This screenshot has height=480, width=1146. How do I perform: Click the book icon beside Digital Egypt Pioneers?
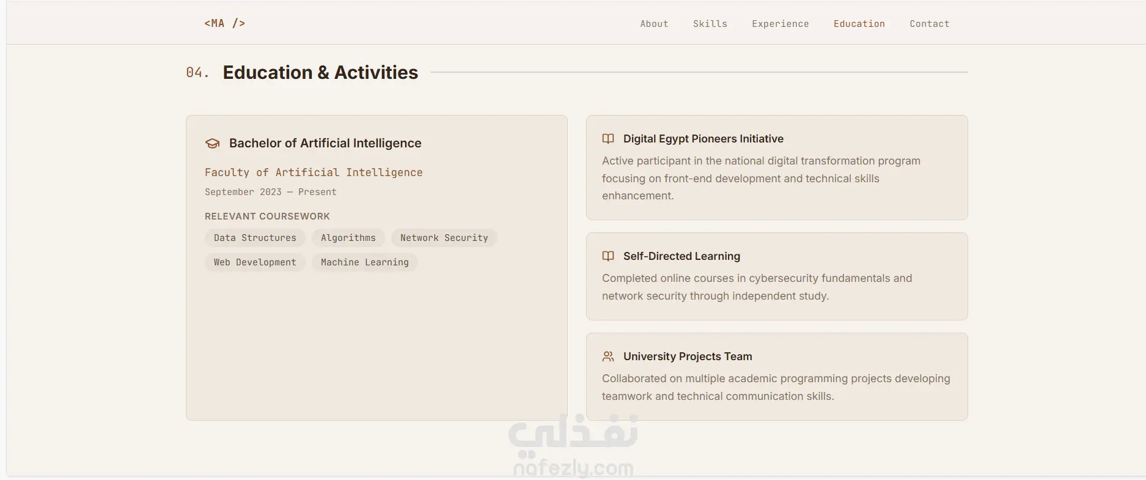coord(608,139)
